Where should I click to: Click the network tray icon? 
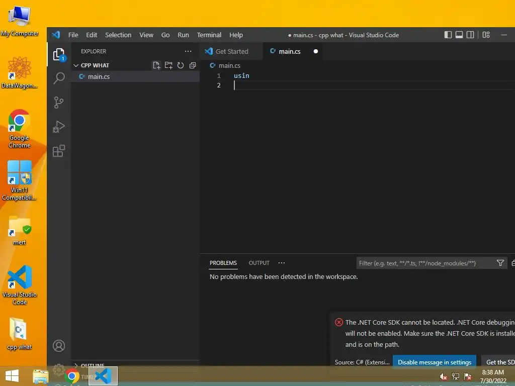(x=456, y=376)
